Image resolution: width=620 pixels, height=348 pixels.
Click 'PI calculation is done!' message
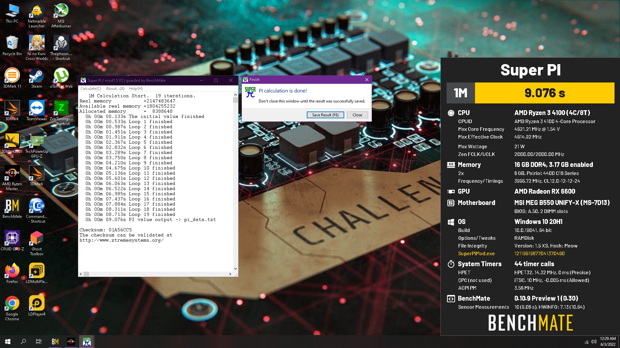[x=283, y=91]
